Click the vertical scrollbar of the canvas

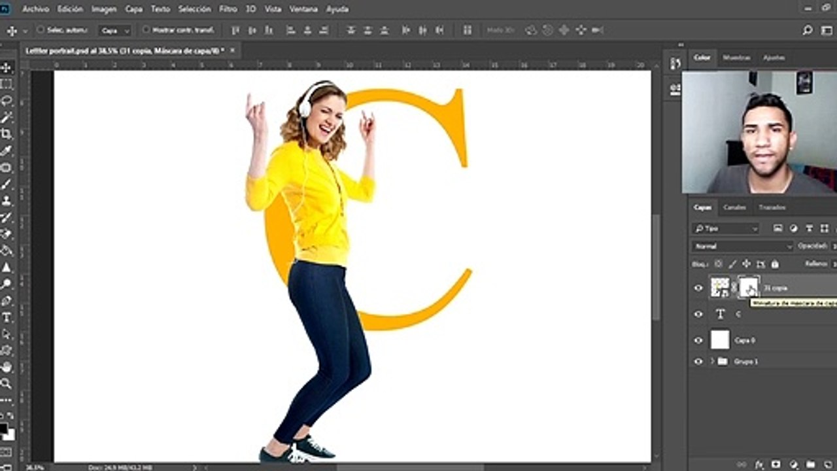click(656, 268)
